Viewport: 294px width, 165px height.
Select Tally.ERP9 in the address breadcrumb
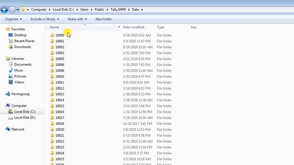(118, 10)
